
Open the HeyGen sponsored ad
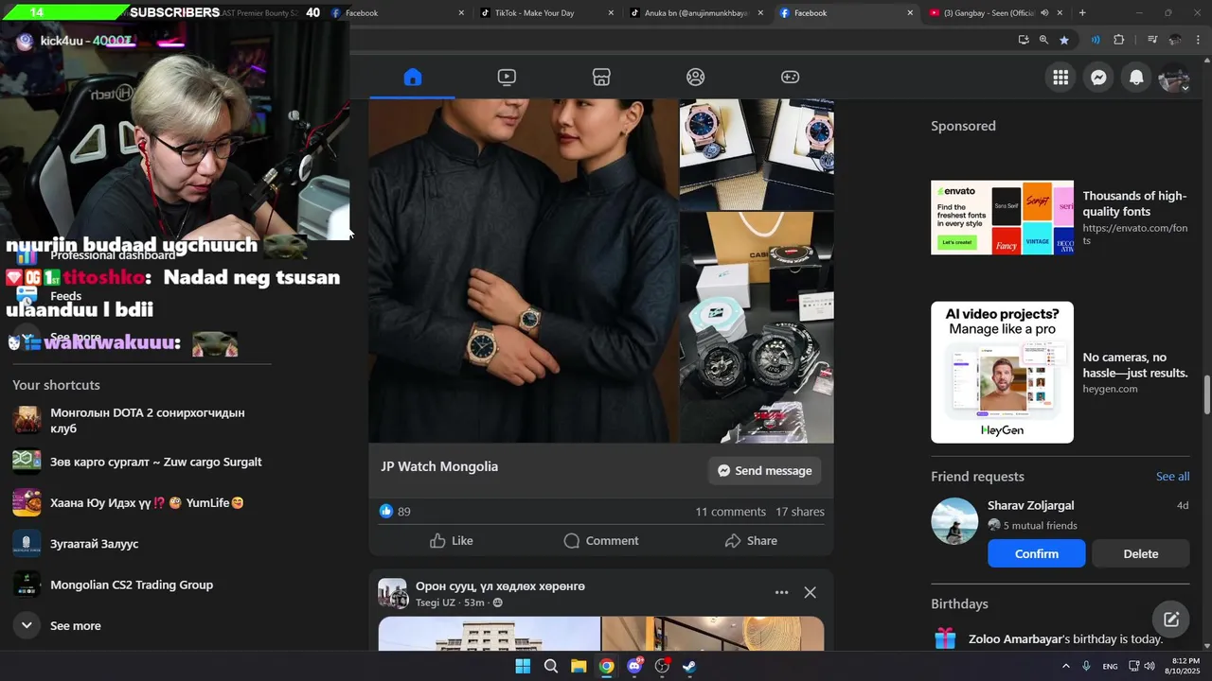click(x=1060, y=373)
